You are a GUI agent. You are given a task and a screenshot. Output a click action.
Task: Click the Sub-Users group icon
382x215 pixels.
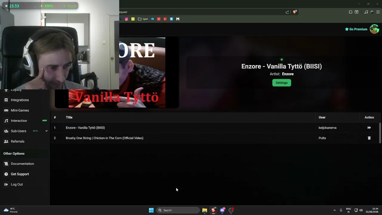[x=6, y=131]
